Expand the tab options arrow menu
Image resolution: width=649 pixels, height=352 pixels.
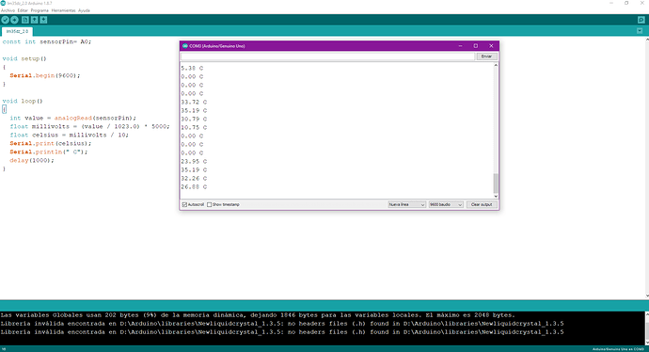[x=640, y=31]
